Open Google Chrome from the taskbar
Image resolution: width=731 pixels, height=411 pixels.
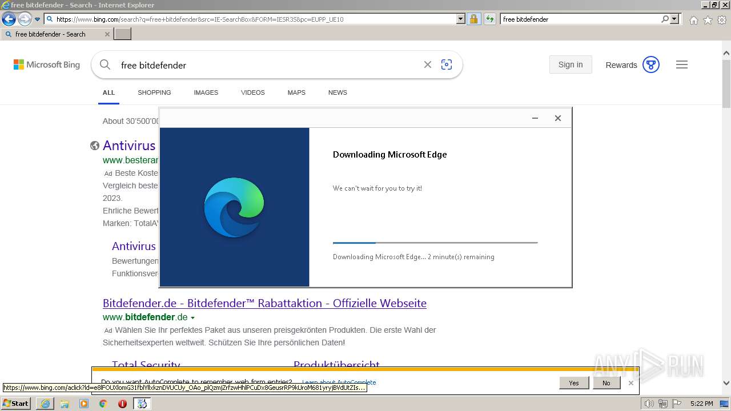(x=103, y=404)
